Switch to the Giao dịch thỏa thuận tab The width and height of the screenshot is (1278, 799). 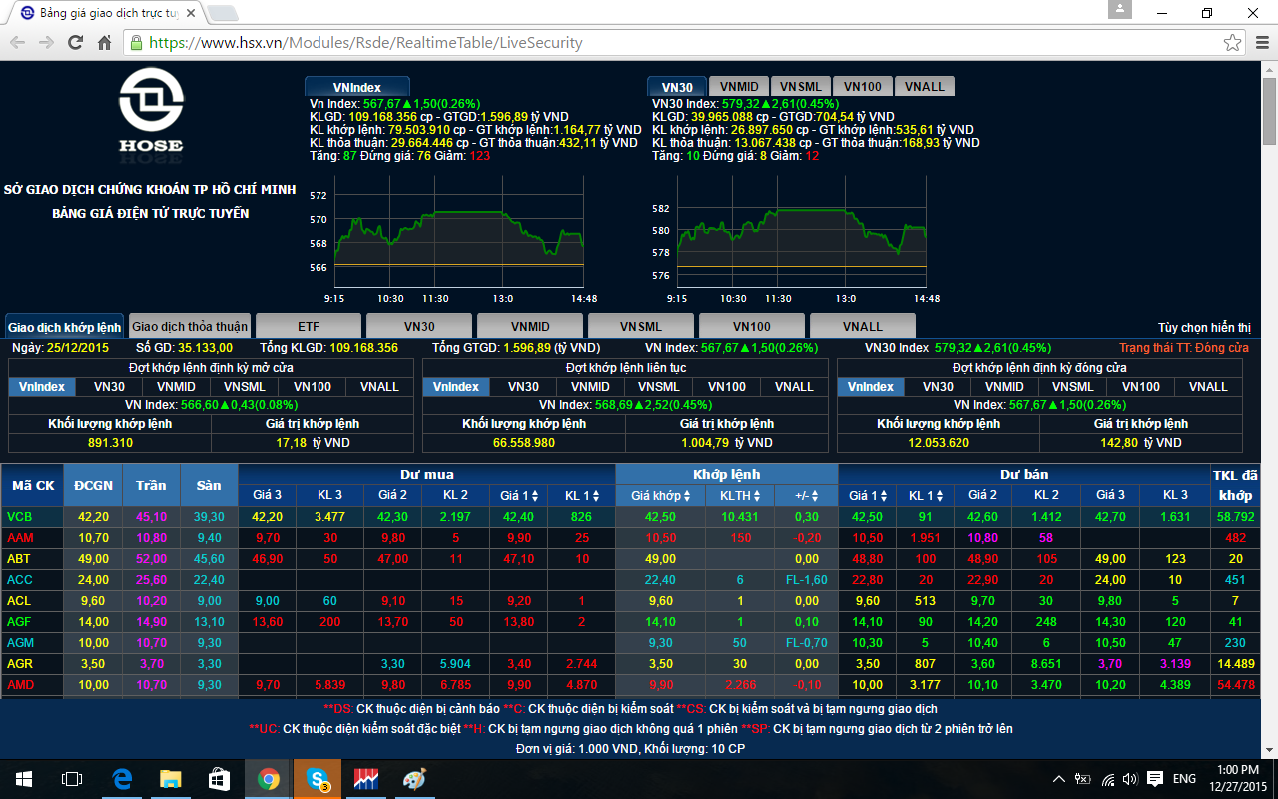click(x=190, y=327)
